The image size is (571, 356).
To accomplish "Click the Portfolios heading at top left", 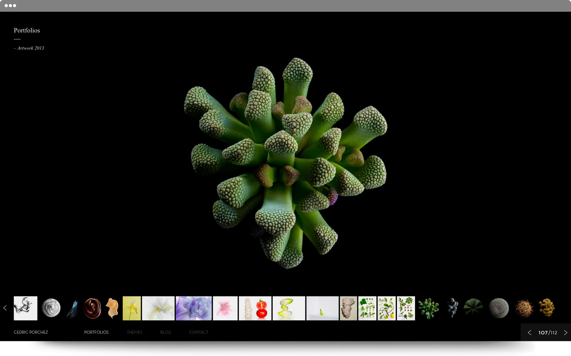I will click(x=27, y=30).
